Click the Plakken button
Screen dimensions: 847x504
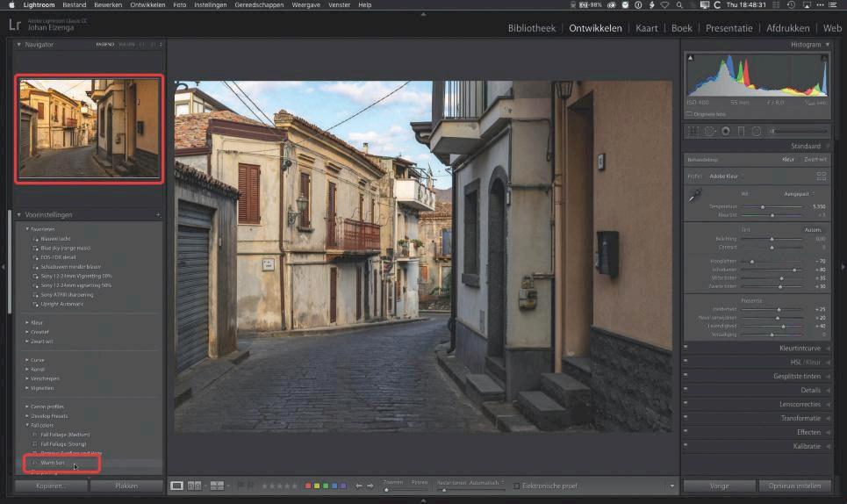[x=126, y=486]
